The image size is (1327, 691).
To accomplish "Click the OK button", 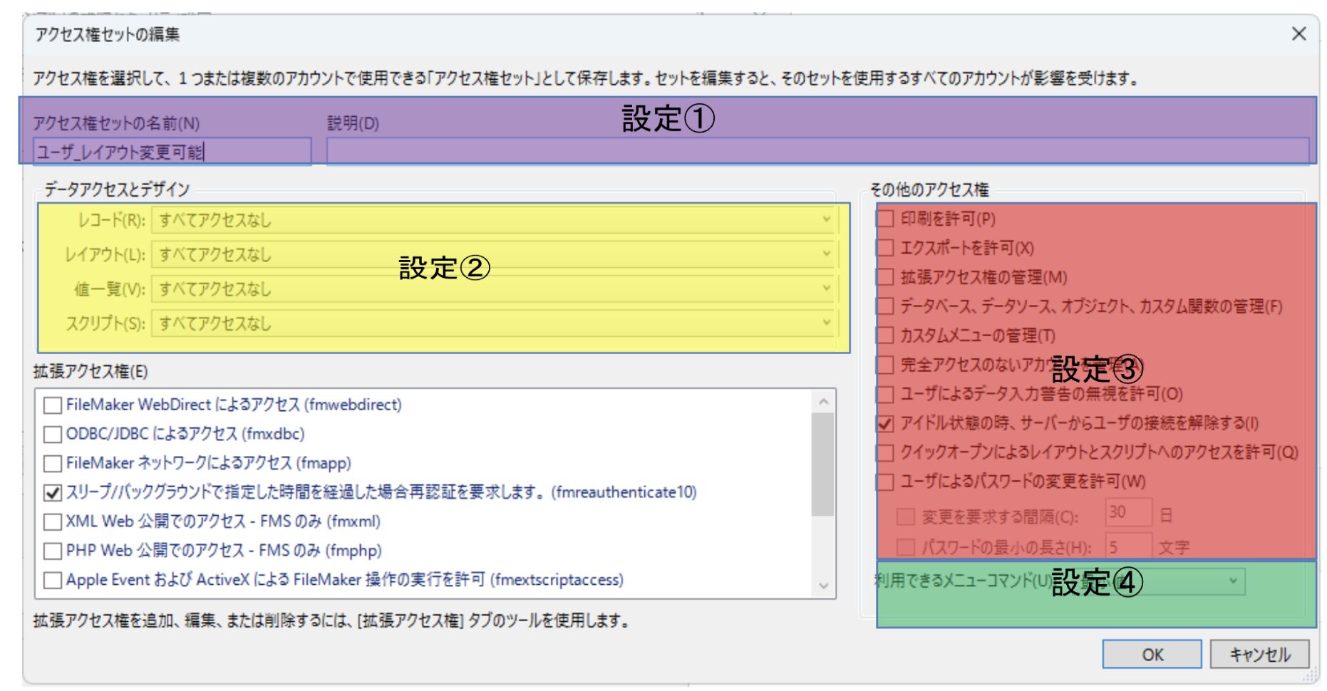I will pos(1151,654).
